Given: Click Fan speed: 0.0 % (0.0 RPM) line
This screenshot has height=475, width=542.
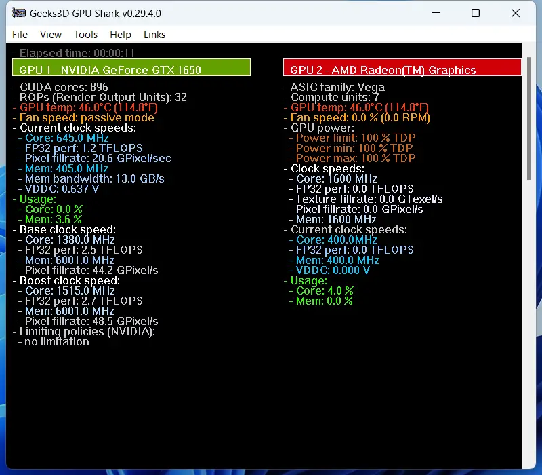Looking at the screenshot, I should click(x=357, y=117).
